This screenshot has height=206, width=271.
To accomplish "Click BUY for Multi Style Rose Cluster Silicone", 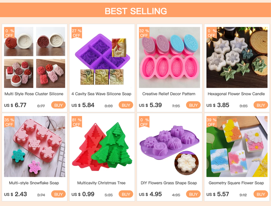I will point(58,105).
